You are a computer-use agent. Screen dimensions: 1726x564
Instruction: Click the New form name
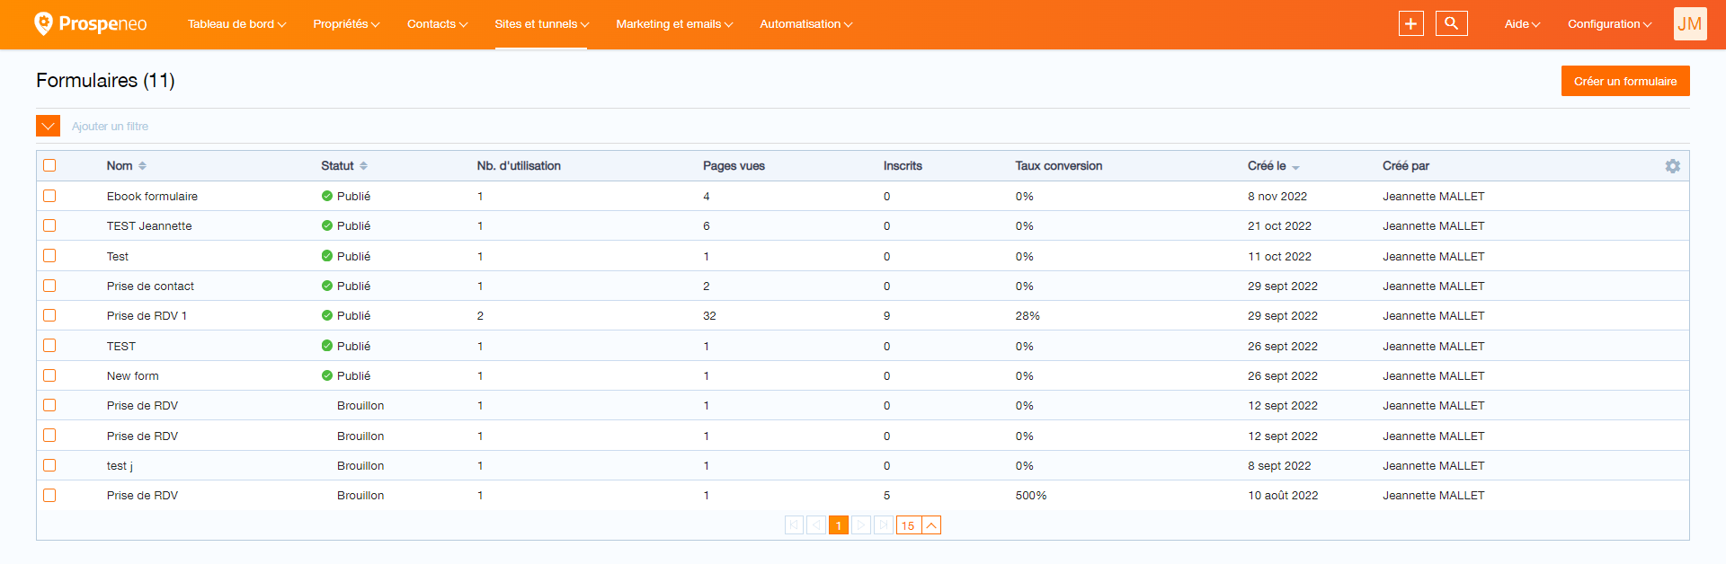pos(133,376)
